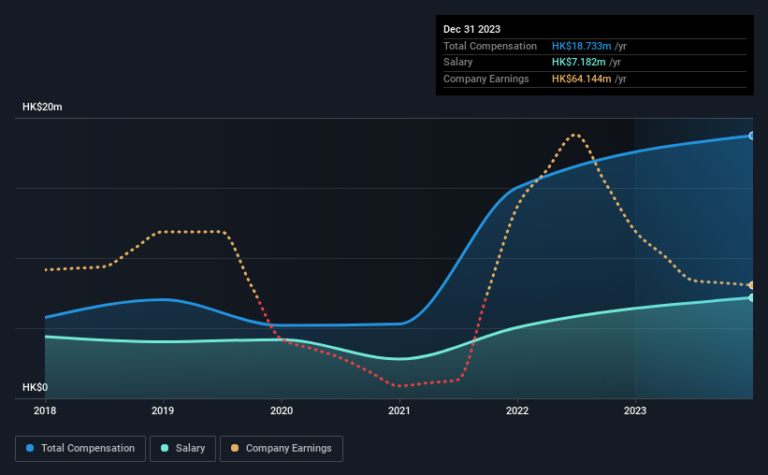The height and width of the screenshot is (475, 768).
Task: Click the 2023 x-axis label
Action: [635, 410]
